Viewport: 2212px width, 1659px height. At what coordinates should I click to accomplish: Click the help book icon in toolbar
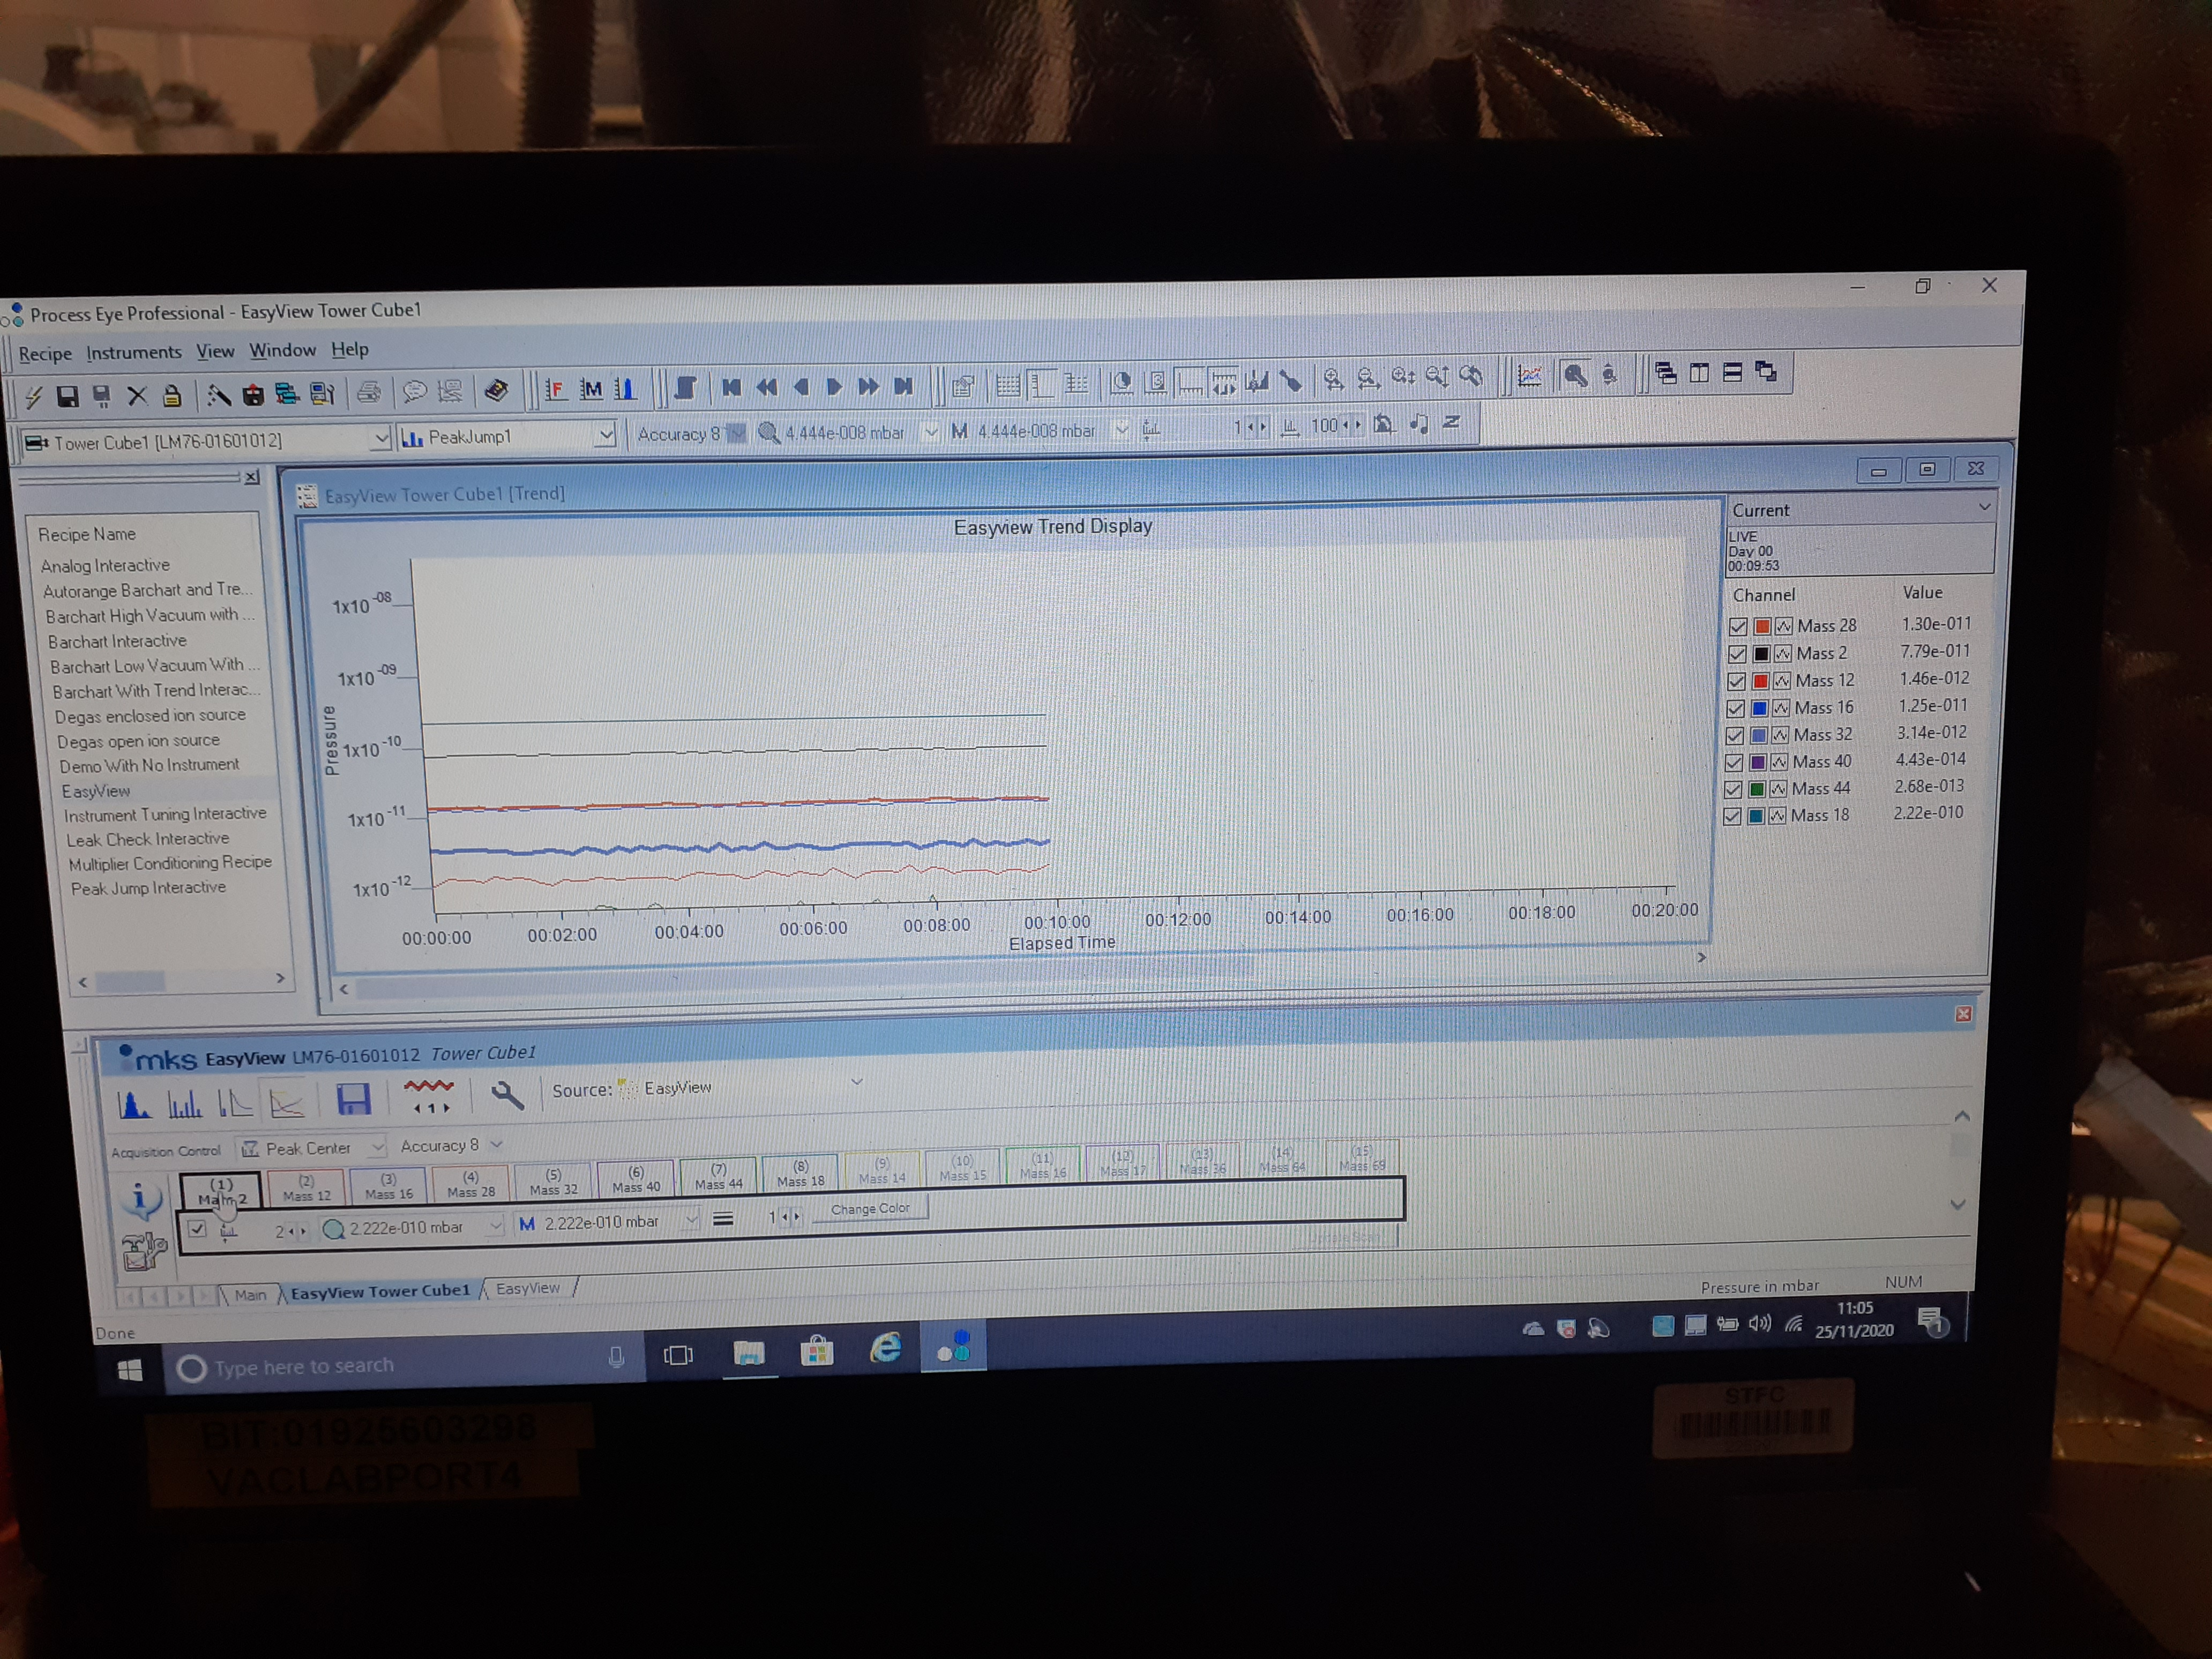[496, 390]
